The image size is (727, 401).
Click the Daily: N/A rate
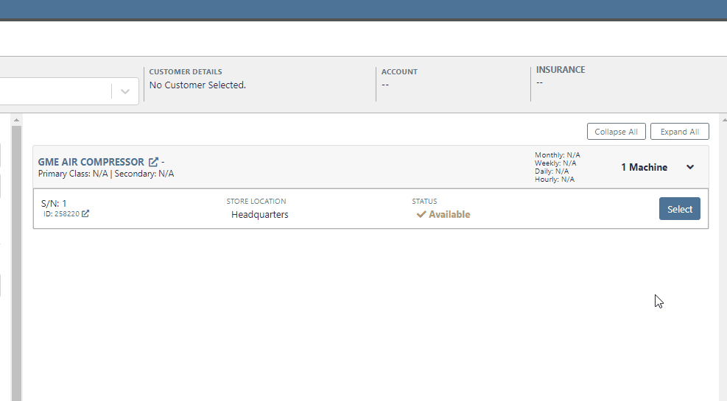pyautogui.click(x=552, y=171)
